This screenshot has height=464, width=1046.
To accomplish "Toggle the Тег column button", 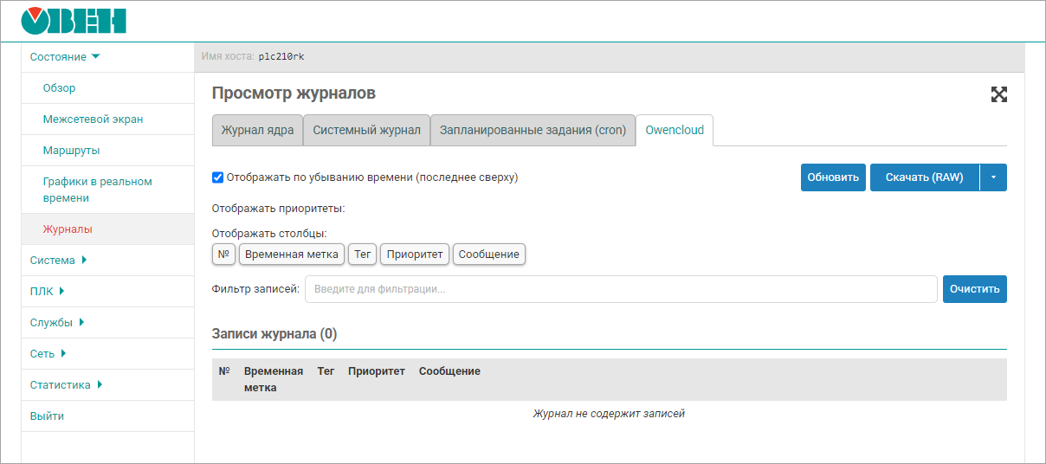I will (362, 255).
